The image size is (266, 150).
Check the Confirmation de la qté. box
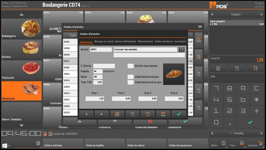(130, 82)
